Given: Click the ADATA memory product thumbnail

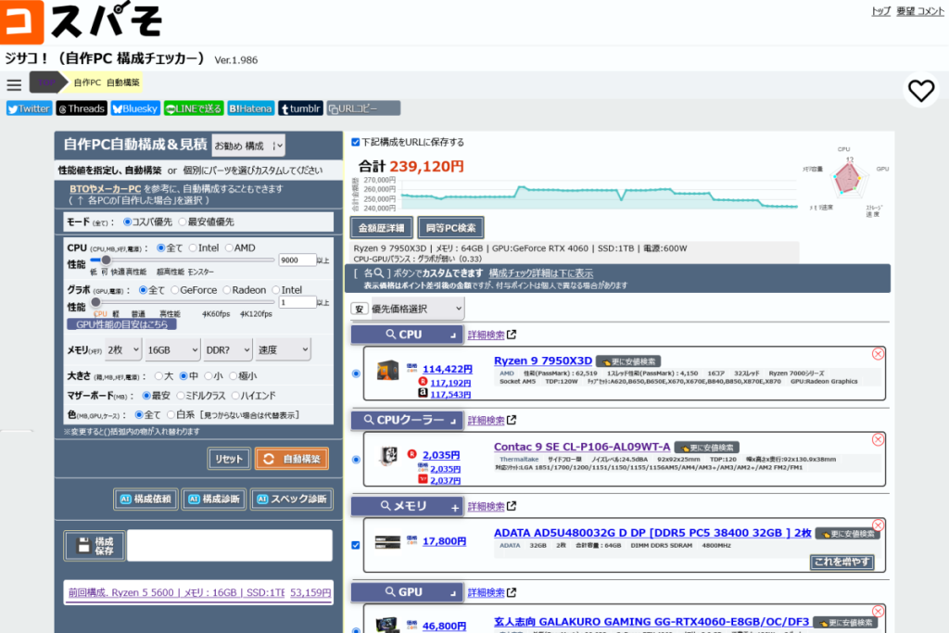Looking at the screenshot, I should (x=387, y=541).
